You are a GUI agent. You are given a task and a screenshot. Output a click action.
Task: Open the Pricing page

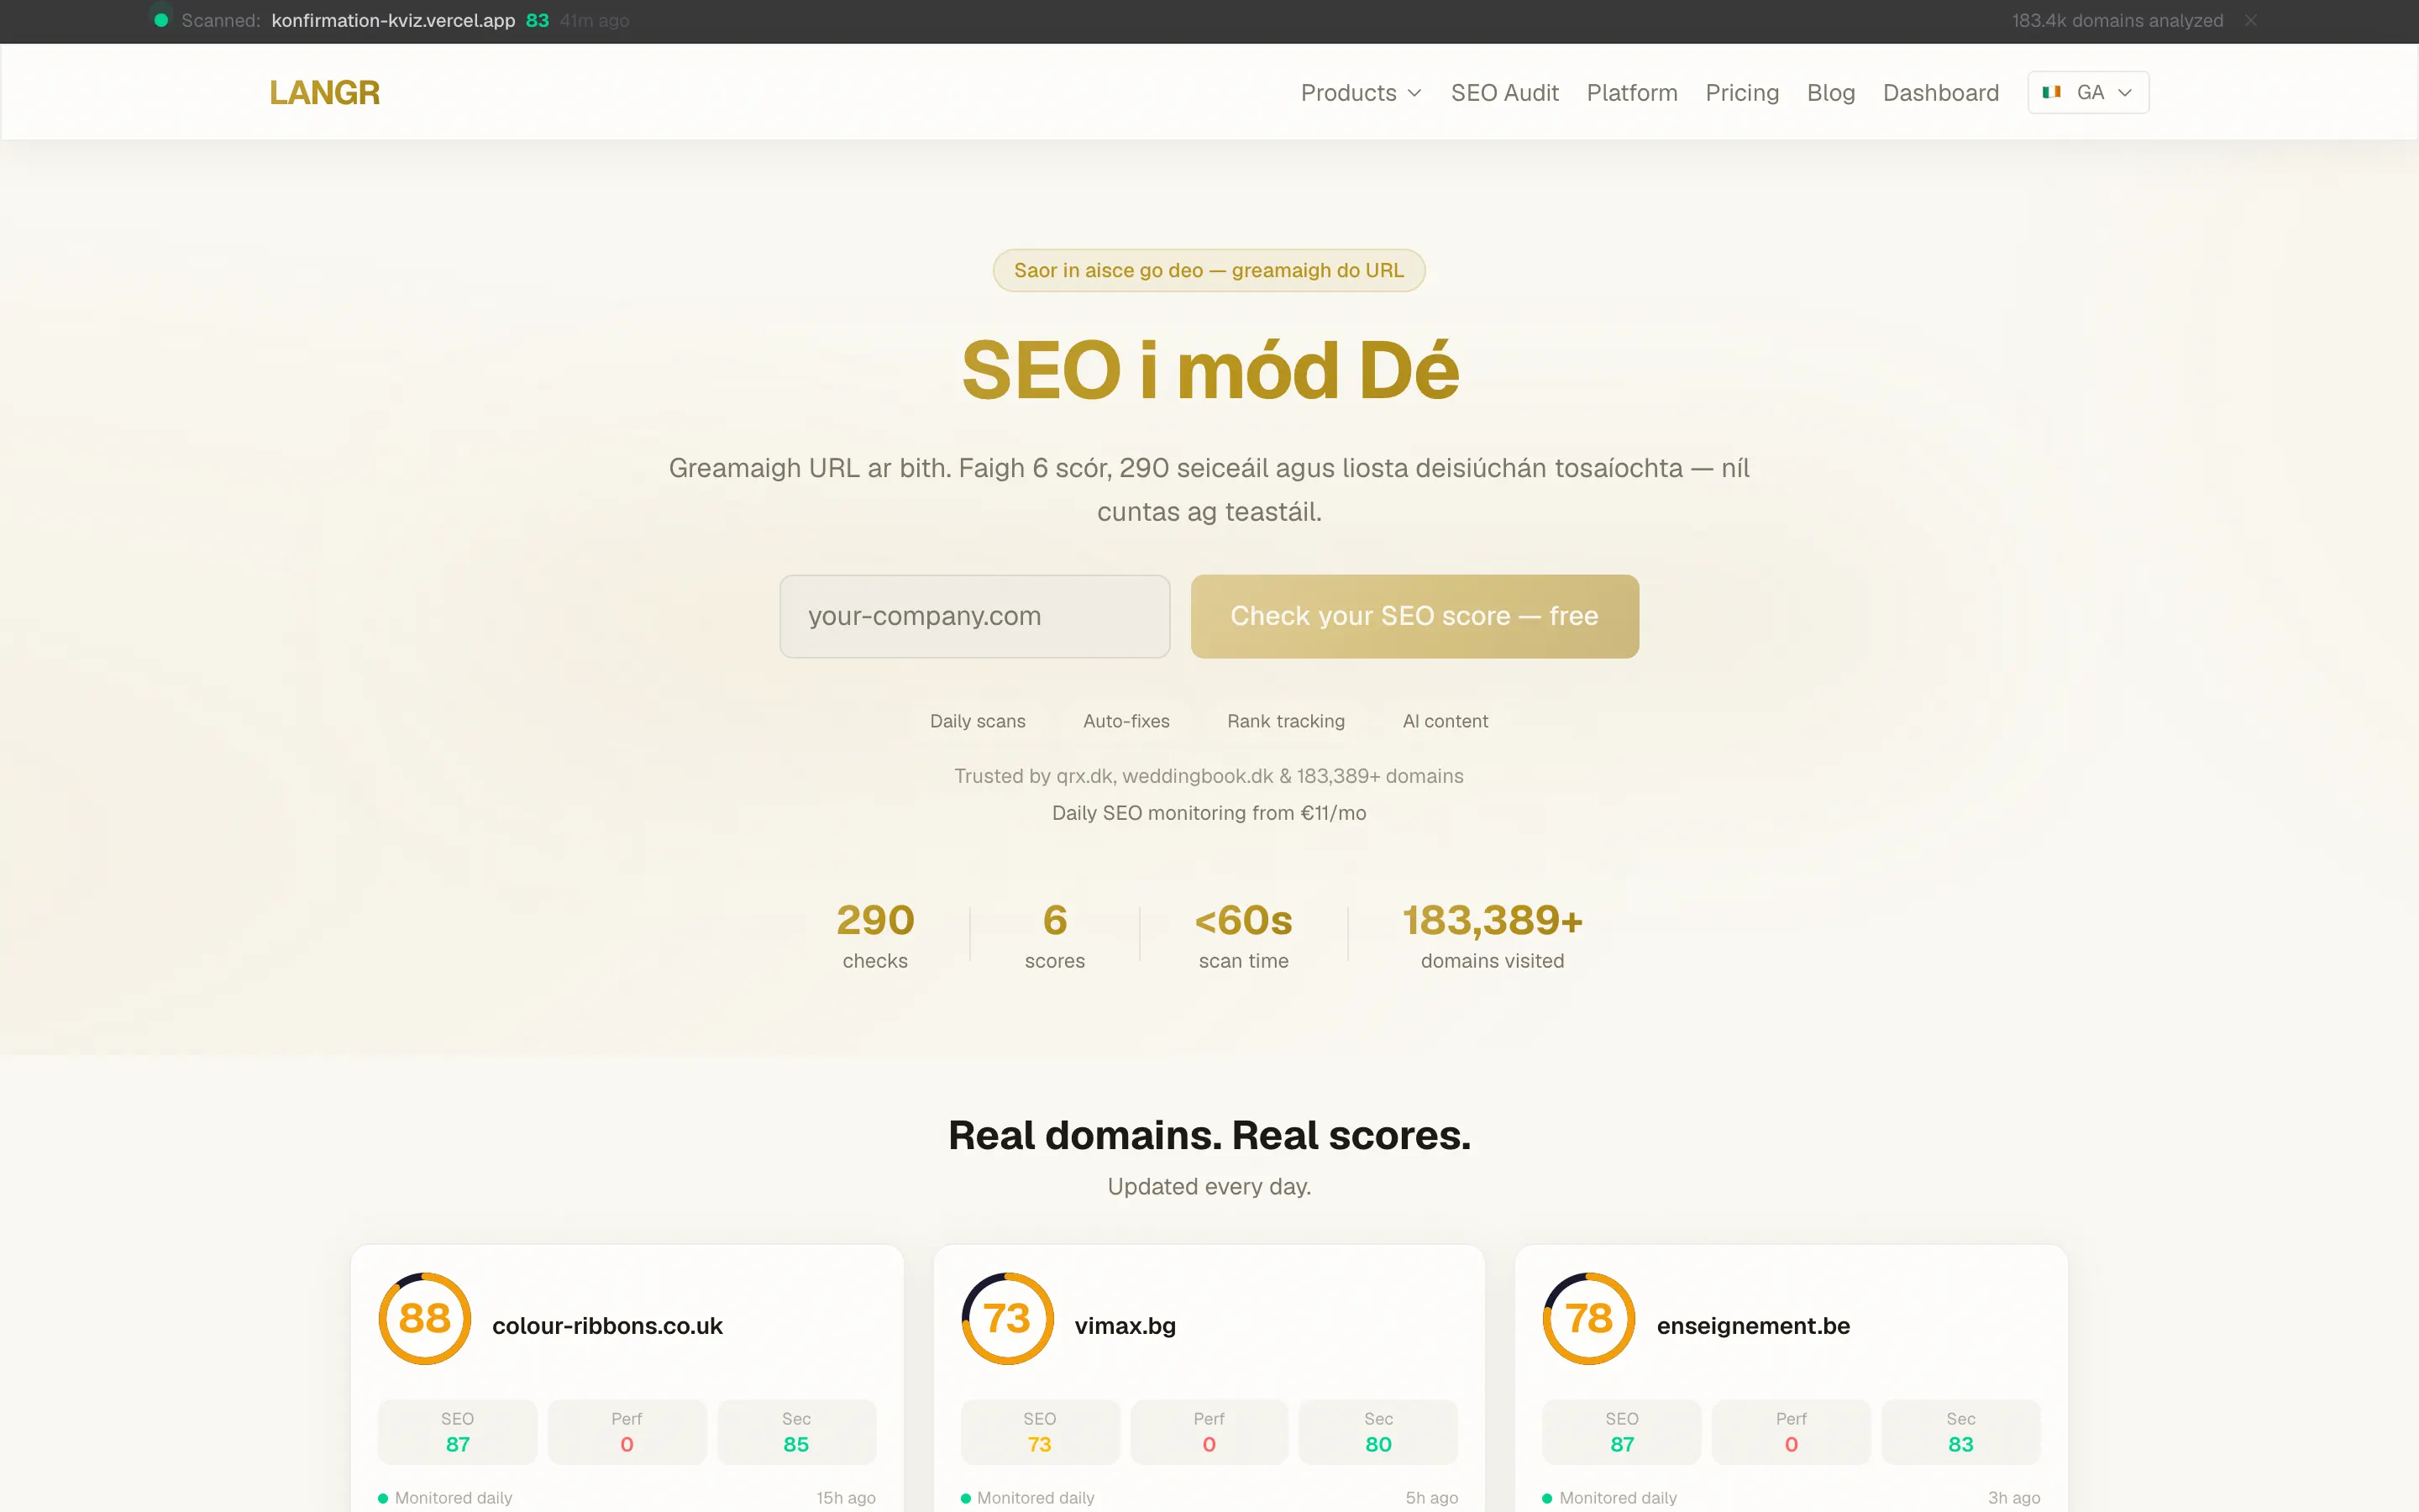pos(1741,93)
